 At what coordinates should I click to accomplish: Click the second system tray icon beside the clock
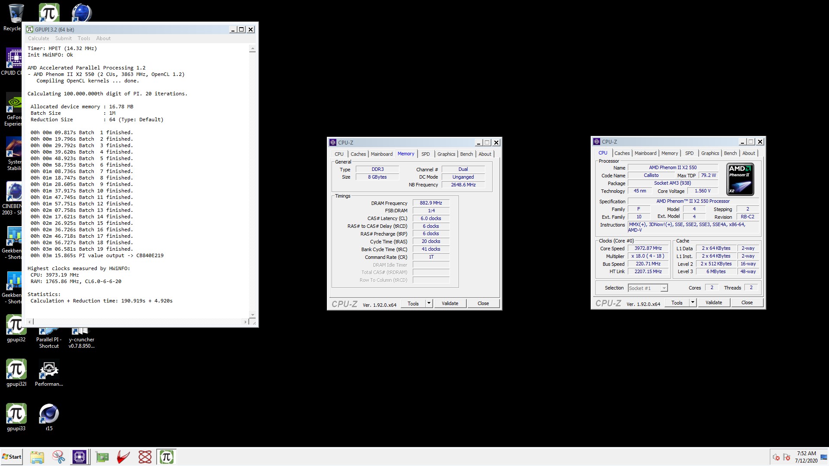click(787, 457)
